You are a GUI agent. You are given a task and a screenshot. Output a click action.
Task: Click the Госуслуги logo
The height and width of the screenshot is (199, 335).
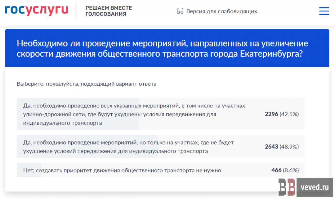37,11
